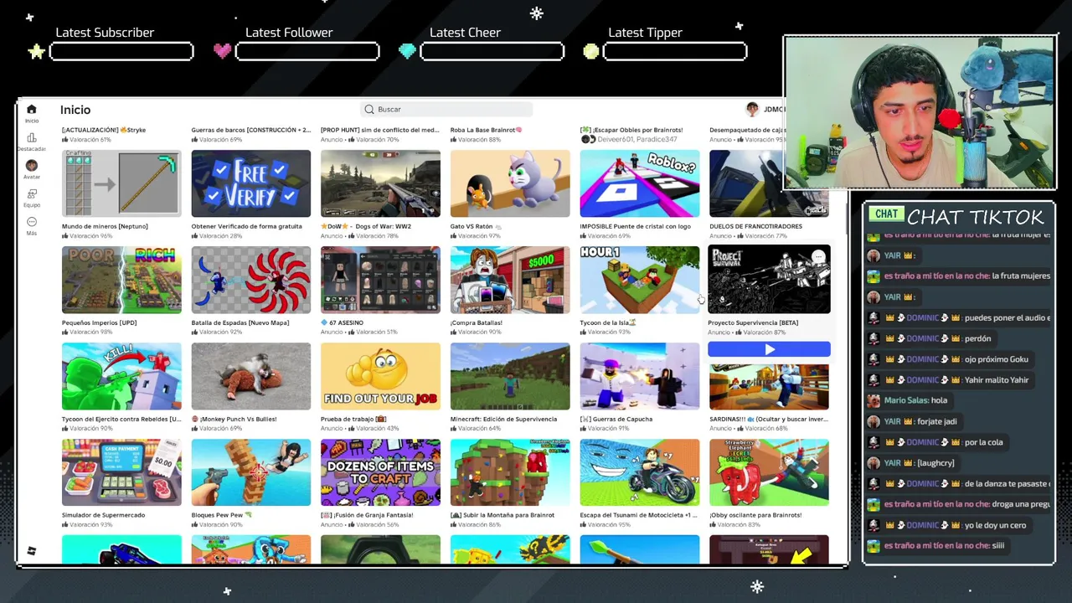Viewport: 1072px width, 603px height.
Task: Open the 67 ASESINO game thumbnail
Action: pyautogui.click(x=380, y=280)
